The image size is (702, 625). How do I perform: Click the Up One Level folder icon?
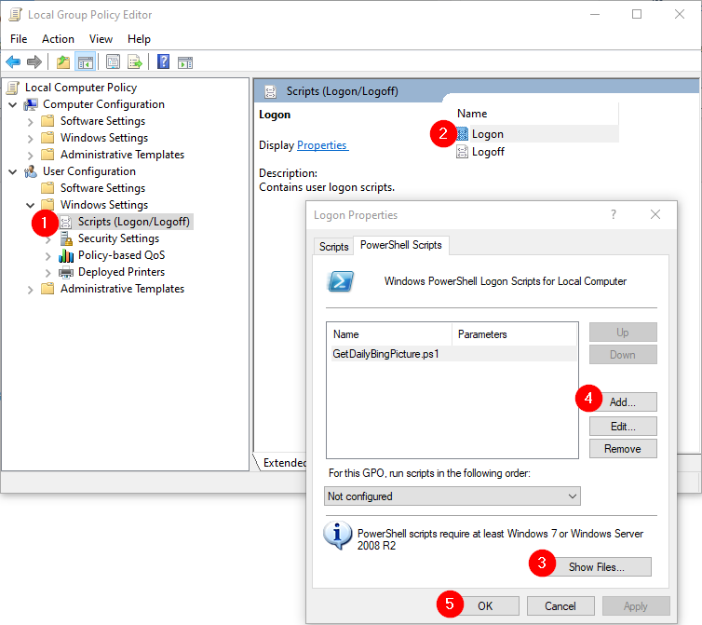coord(63,62)
